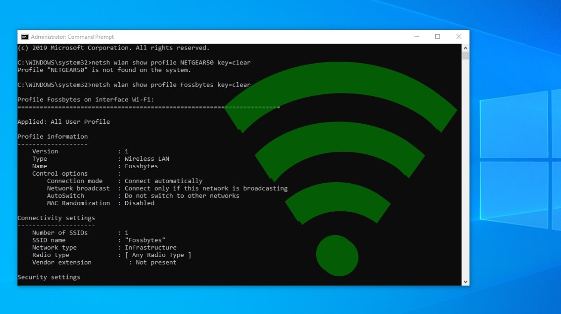
Task: Click the title bar text Administrator: Command Prompt
Action: [x=72, y=36]
